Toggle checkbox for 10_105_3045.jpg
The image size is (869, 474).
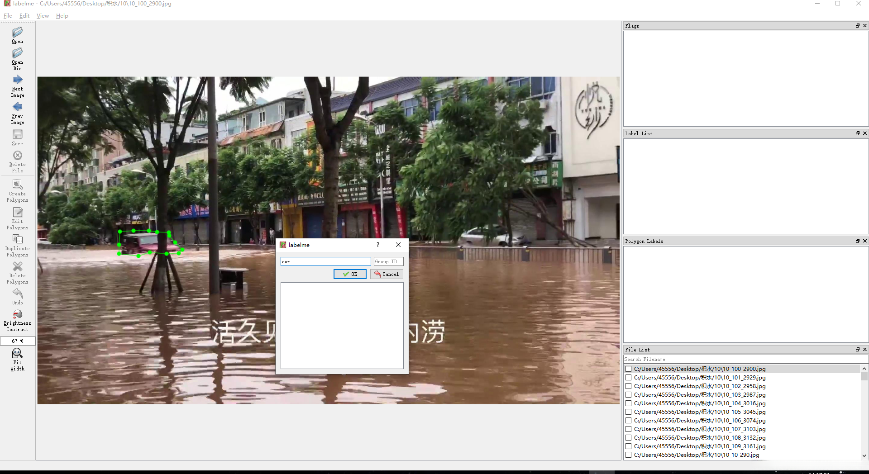click(x=629, y=412)
